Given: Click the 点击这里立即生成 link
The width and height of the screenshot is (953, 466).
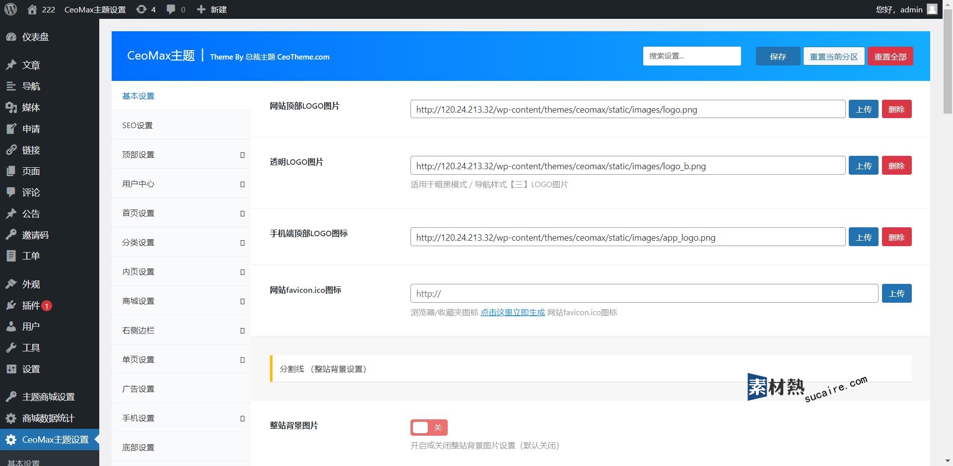Looking at the screenshot, I should click(x=513, y=312).
